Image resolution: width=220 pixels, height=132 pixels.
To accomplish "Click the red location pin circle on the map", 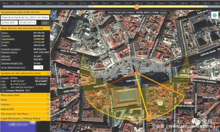I will tap(135, 72).
